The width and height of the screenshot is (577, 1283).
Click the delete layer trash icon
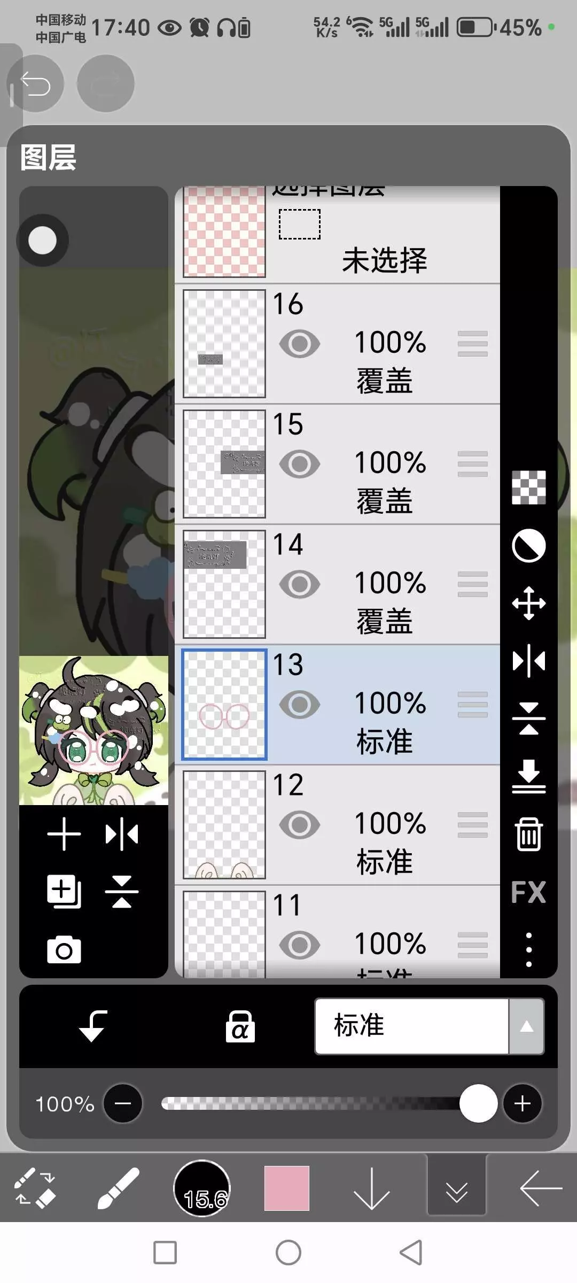coord(529,834)
